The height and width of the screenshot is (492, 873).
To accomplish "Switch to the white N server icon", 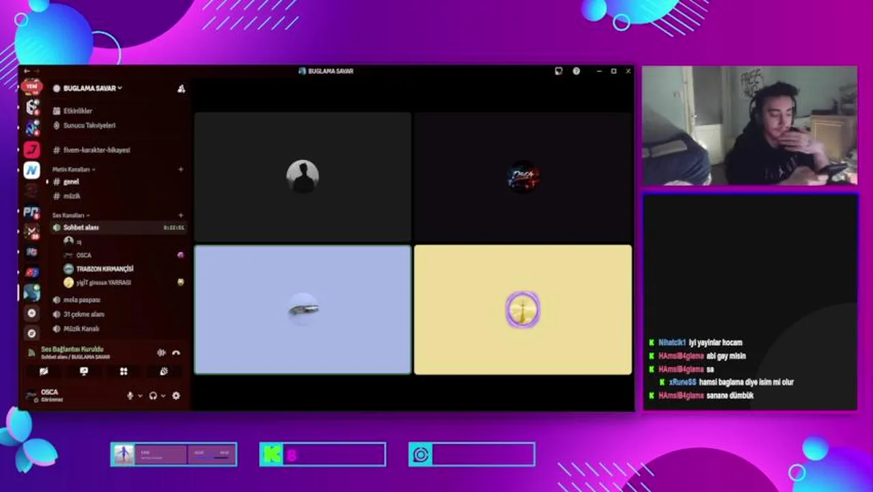I will (31, 170).
